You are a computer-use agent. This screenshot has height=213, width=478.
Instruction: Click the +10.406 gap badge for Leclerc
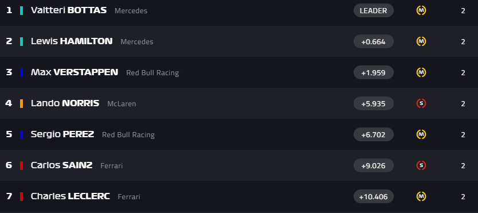click(x=374, y=196)
